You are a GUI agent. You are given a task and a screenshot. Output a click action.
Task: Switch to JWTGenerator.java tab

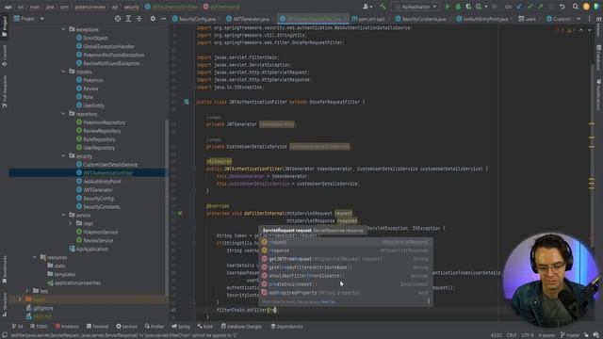coord(251,19)
